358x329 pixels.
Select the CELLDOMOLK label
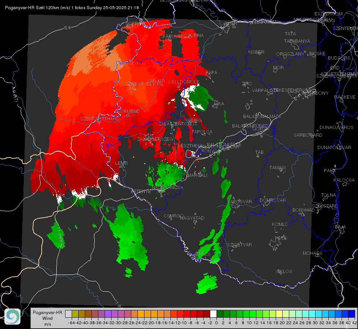pos(184,82)
